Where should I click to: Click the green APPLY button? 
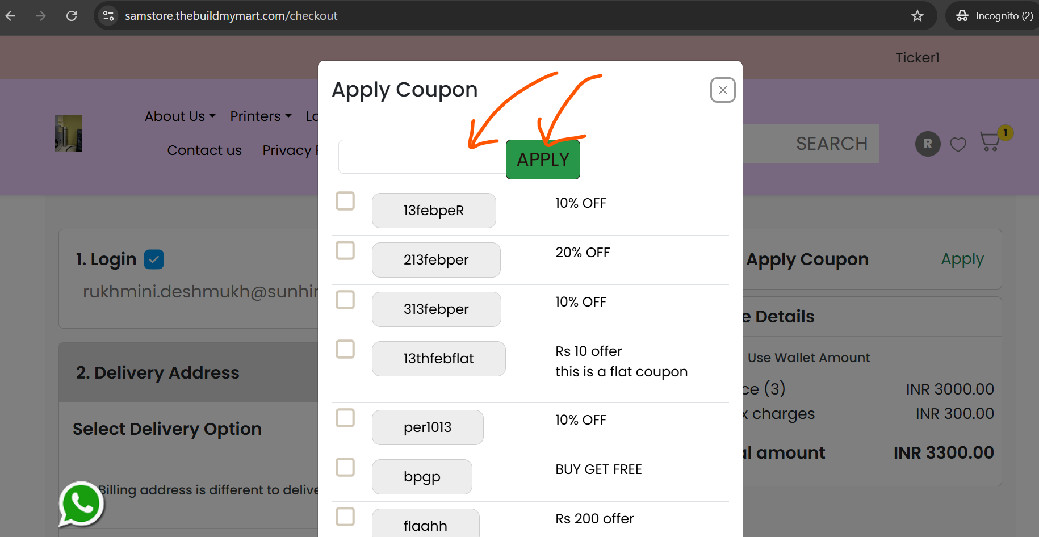click(543, 160)
